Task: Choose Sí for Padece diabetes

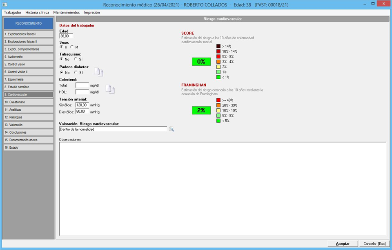Action: (x=76, y=72)
